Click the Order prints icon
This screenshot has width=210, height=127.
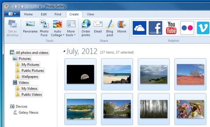pos(86,24)
